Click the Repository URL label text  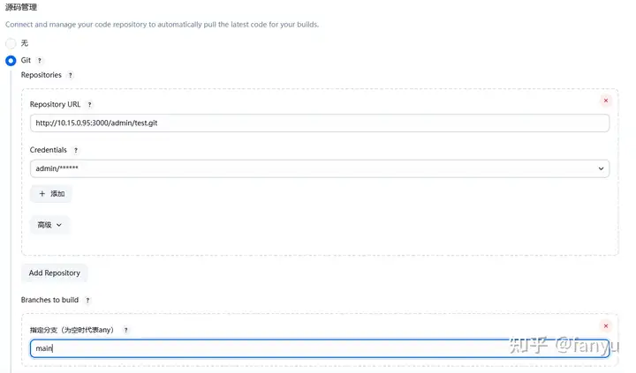pyautogui.click(x=55, y=105)
